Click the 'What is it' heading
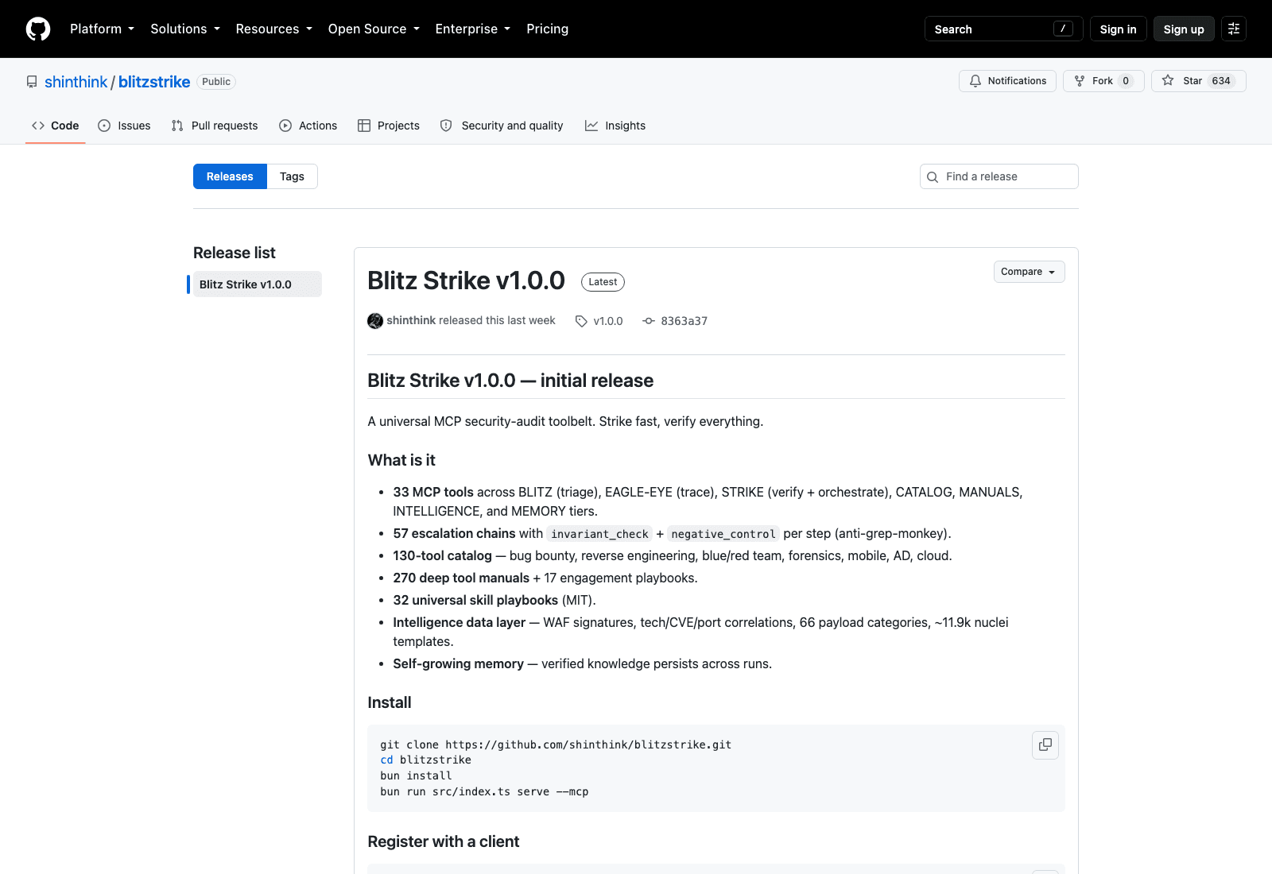Screen dimensions: 1272x874 pos(401,460)
